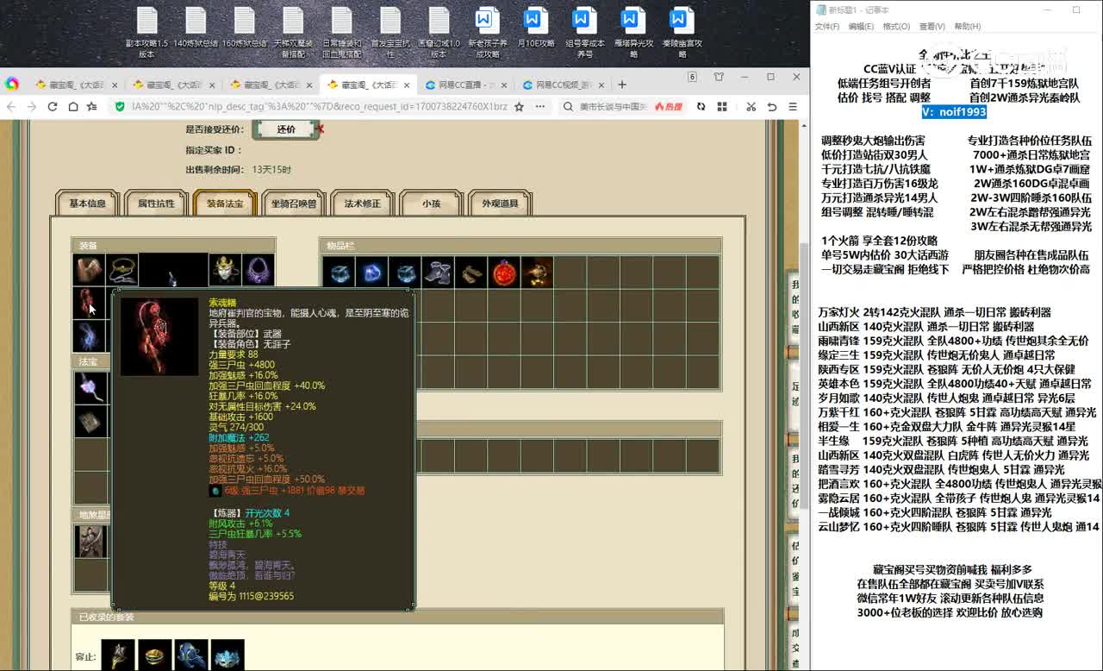The width and height of the screenshot is (1103, 671).
Task: Click the browser profile logo icon
Action: tap(12, 84)
